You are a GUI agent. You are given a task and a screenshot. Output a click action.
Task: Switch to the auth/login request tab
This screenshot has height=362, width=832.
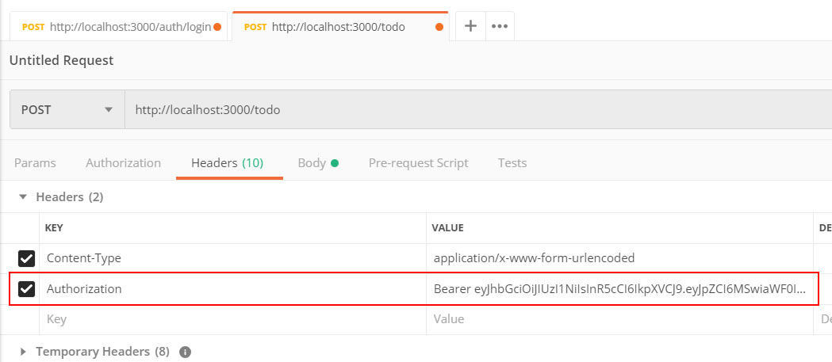point(118,26)
